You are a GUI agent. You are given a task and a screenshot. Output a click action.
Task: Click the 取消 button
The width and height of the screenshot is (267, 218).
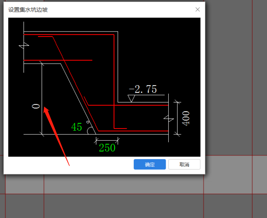(184, 164)
